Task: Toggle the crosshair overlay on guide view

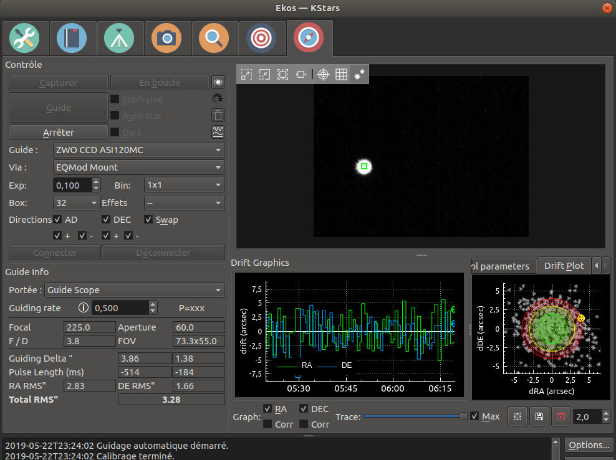Action: click(323, 74)
